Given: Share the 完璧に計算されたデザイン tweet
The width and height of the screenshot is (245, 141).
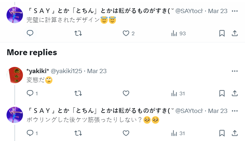Looking at the screenshot, I should pyautogui.click(x=235, y=33).
